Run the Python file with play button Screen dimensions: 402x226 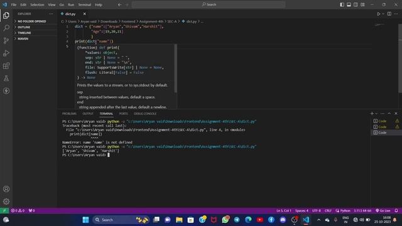[378, 14]
